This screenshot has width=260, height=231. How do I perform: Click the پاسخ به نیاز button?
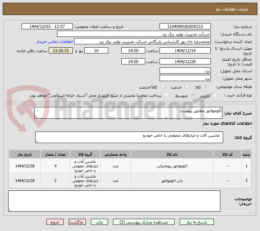[197, 222]
